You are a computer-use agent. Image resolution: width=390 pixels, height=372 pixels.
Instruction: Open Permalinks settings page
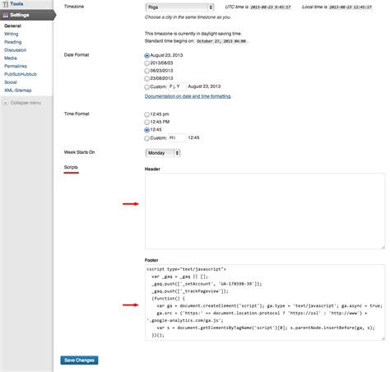click(16, 66)
